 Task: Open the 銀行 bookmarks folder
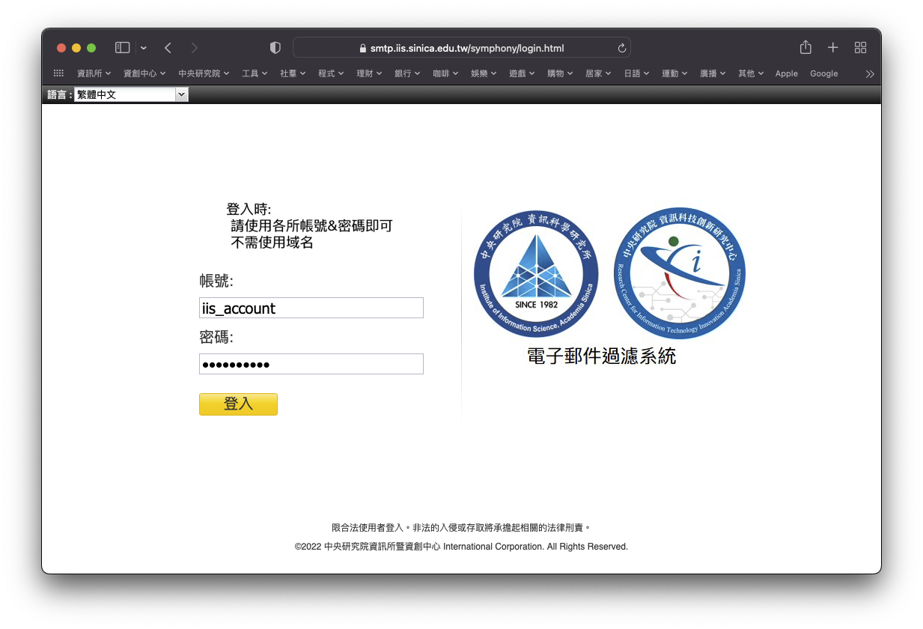tap(407, 73)
